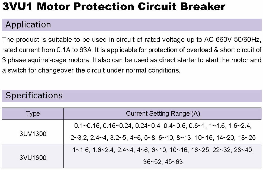Screen dimensions: 263x170
Task: Click the 2~3.2 range value
Action: coord(79,138)
